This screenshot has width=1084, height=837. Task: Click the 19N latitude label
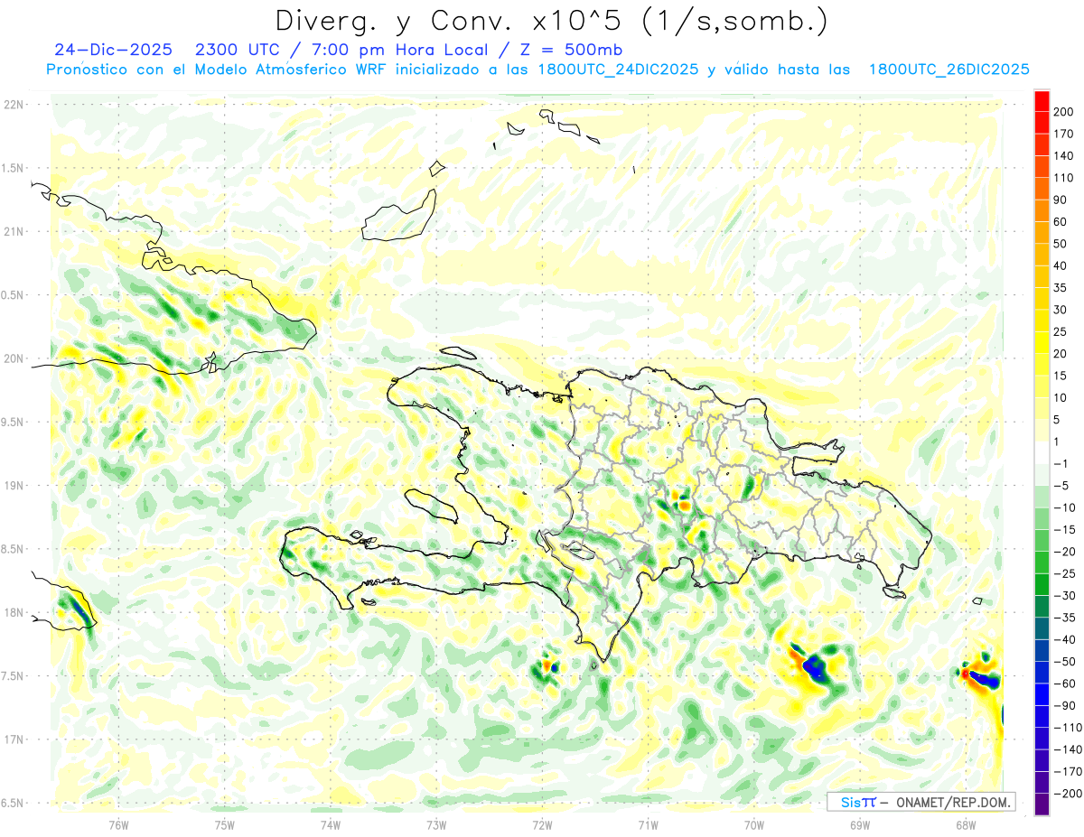click(14, 486)
